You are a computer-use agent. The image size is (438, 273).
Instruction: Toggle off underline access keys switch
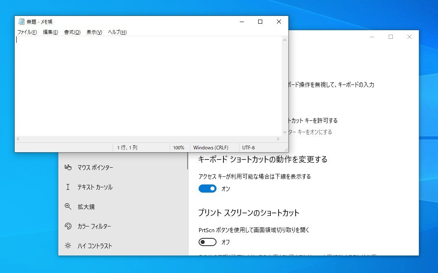207,189
